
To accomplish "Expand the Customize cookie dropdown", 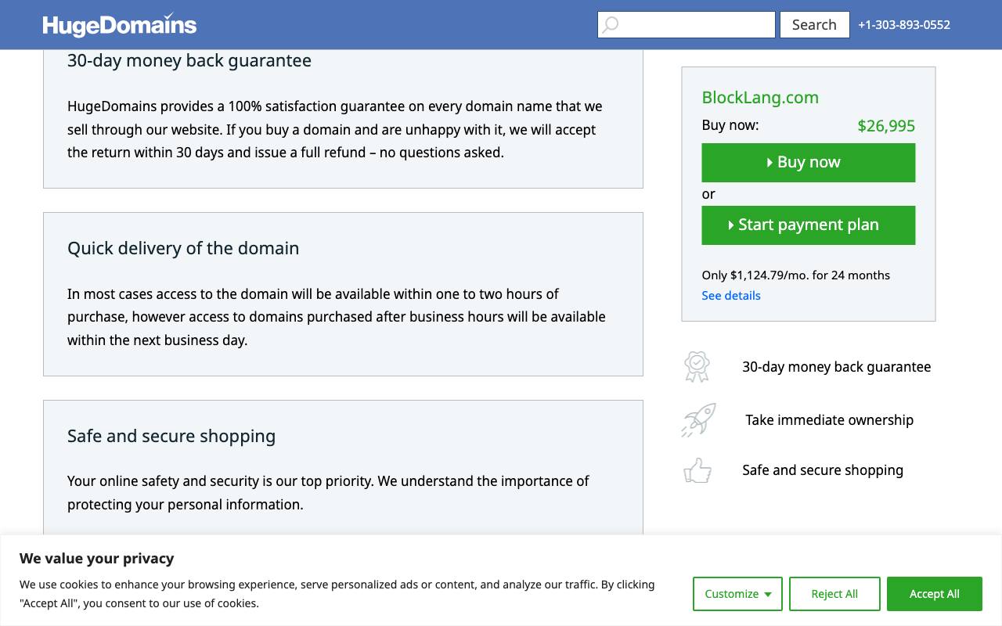I will pos(737,594).
